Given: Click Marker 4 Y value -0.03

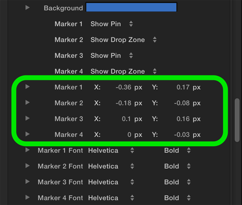Looking at the screenshot, I should point(182,135).
